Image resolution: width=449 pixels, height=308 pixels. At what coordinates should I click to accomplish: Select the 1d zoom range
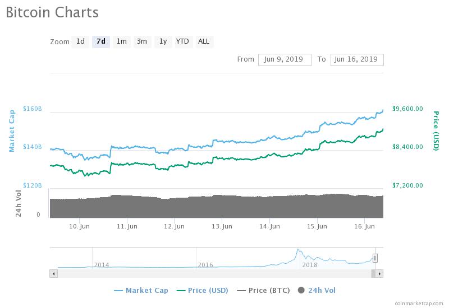[x=80, y=41]
